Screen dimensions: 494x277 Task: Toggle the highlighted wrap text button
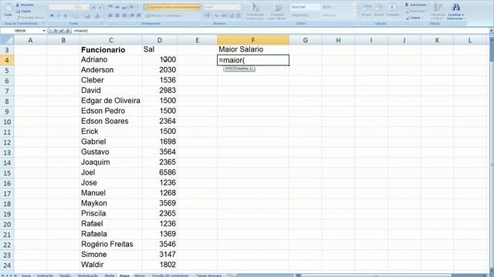[171, 7]
